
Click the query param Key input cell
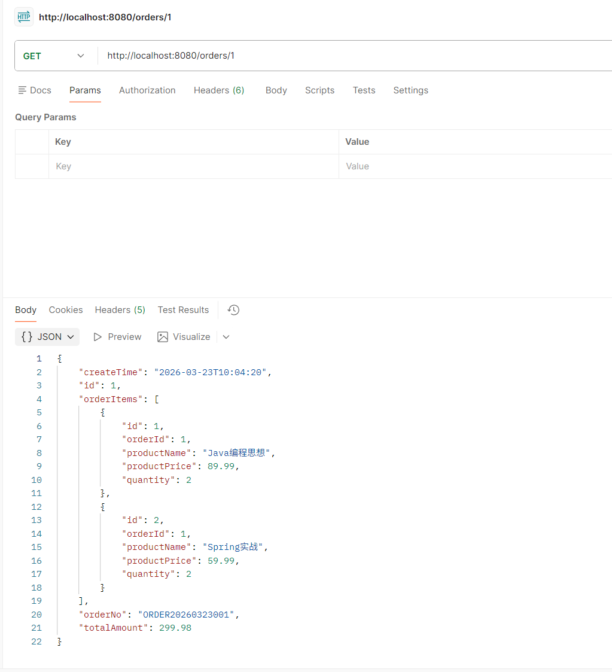point(193,166)
